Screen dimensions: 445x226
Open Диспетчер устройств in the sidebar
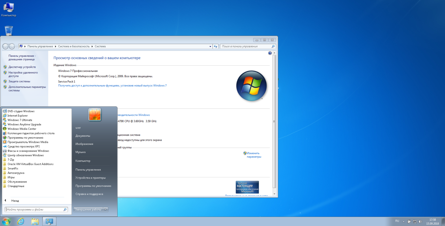click(22, 67)
